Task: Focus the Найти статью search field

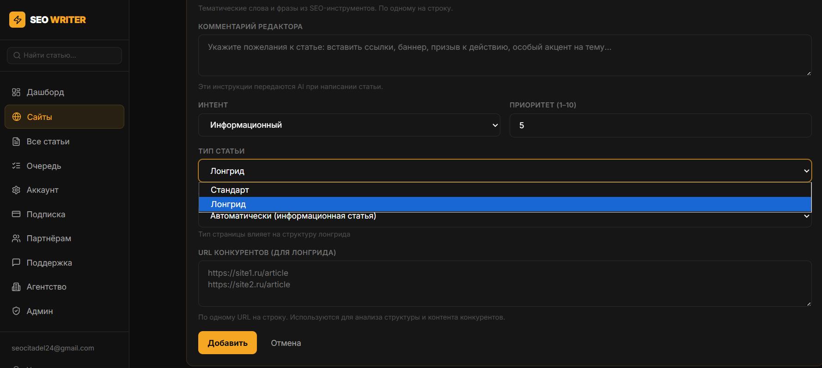Action: tap(64, 55)
